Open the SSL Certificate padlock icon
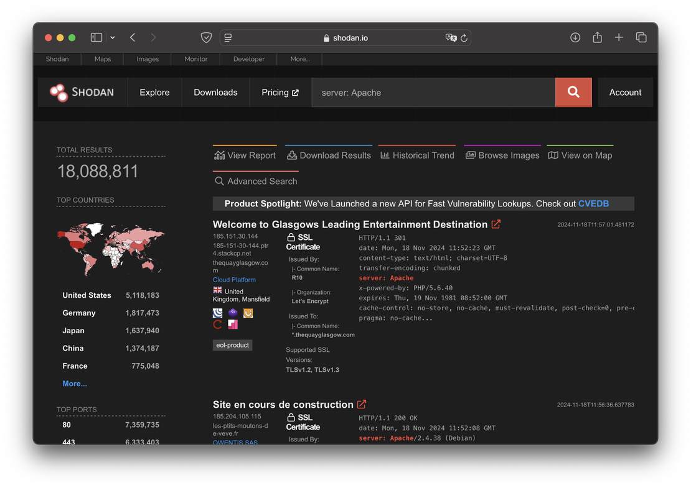Image resolution: width=691 pixels, height=488 pixels. [291, 236]
